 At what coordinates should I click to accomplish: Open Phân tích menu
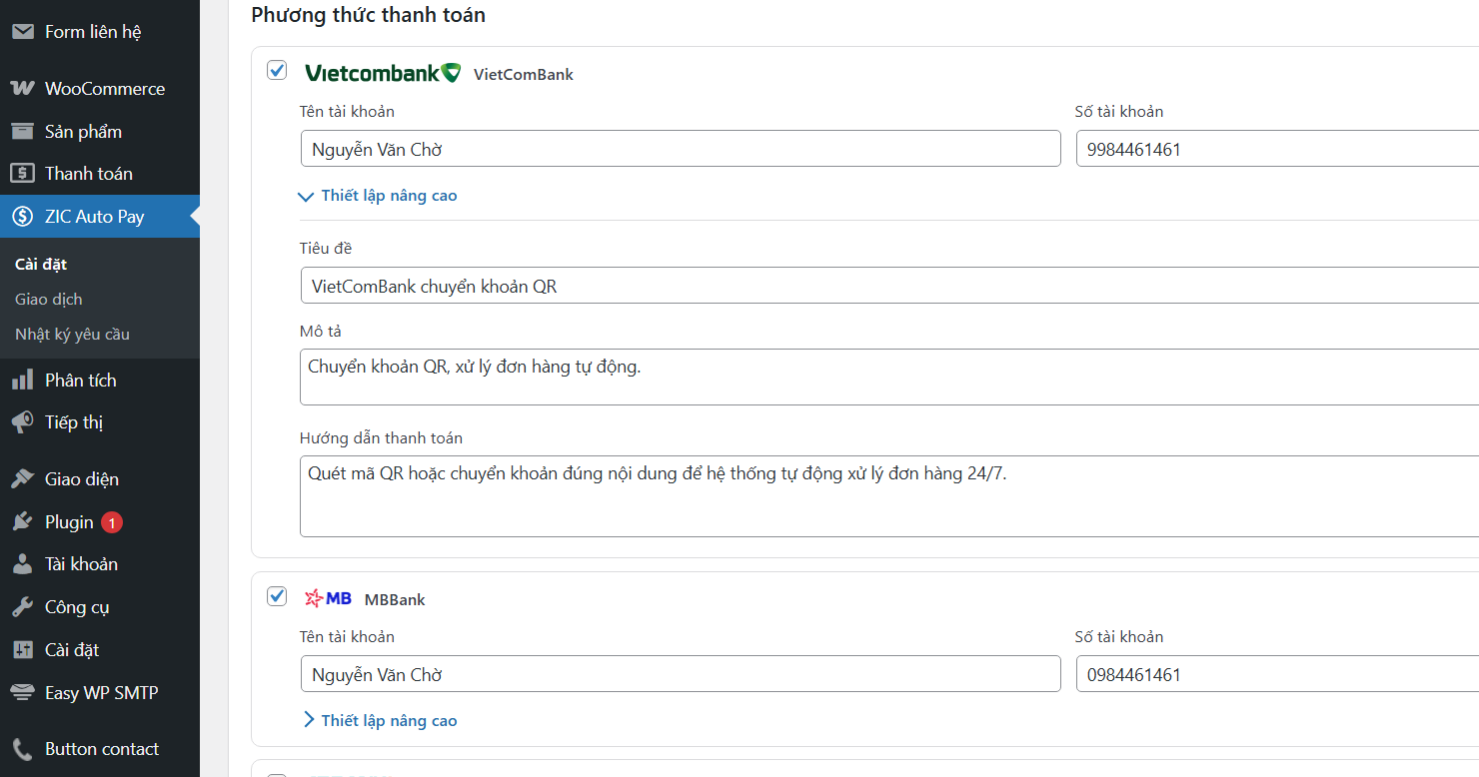tap(100, 381)
